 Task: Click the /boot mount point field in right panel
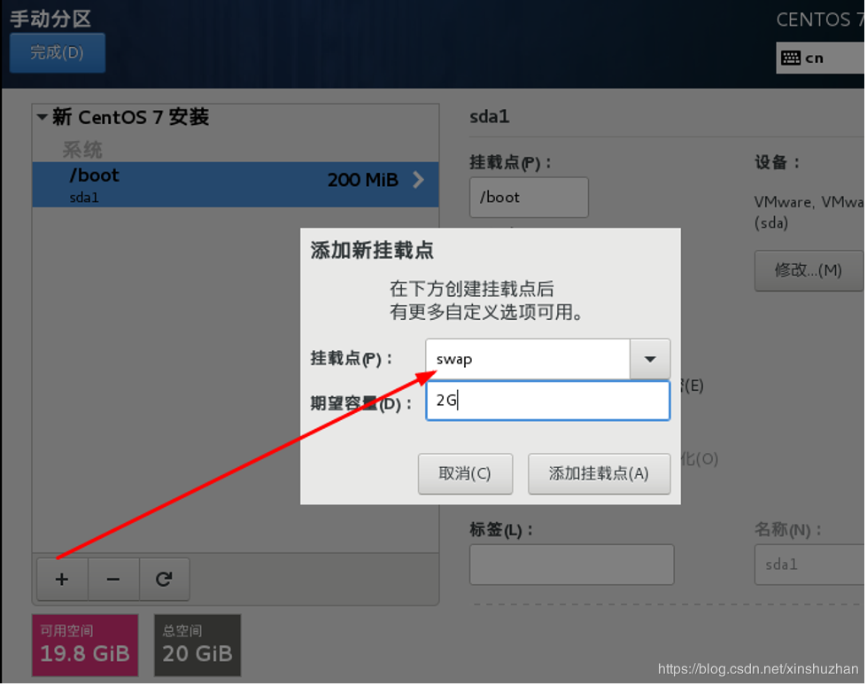(529, 198)
